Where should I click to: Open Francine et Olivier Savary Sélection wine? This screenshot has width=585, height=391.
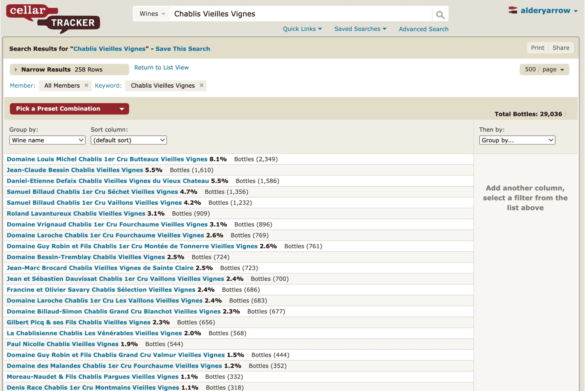[101, 290]
